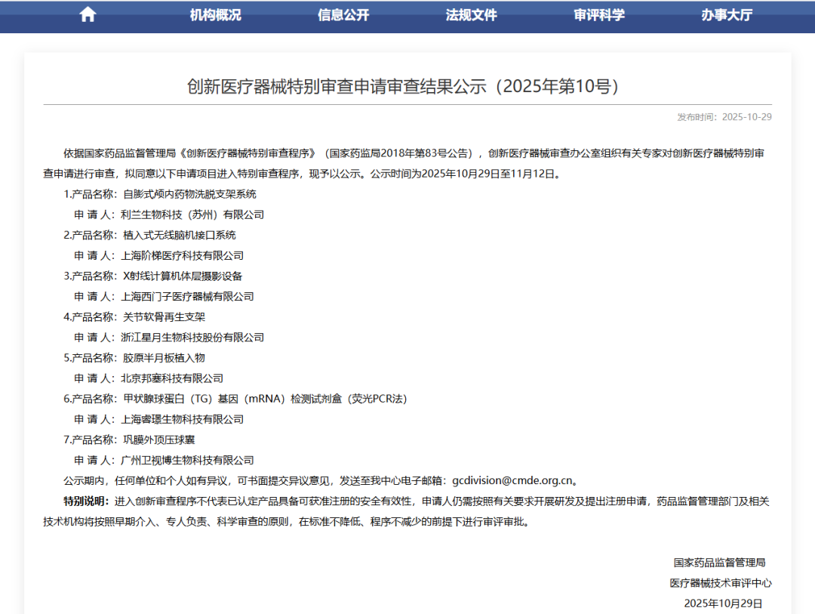Select applicant 上海睿璟生物科技有限公司
815x614 pixels.
(x=183, y=419)
